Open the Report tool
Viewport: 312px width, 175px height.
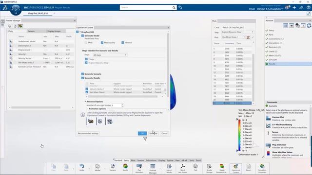coord(249,168)
